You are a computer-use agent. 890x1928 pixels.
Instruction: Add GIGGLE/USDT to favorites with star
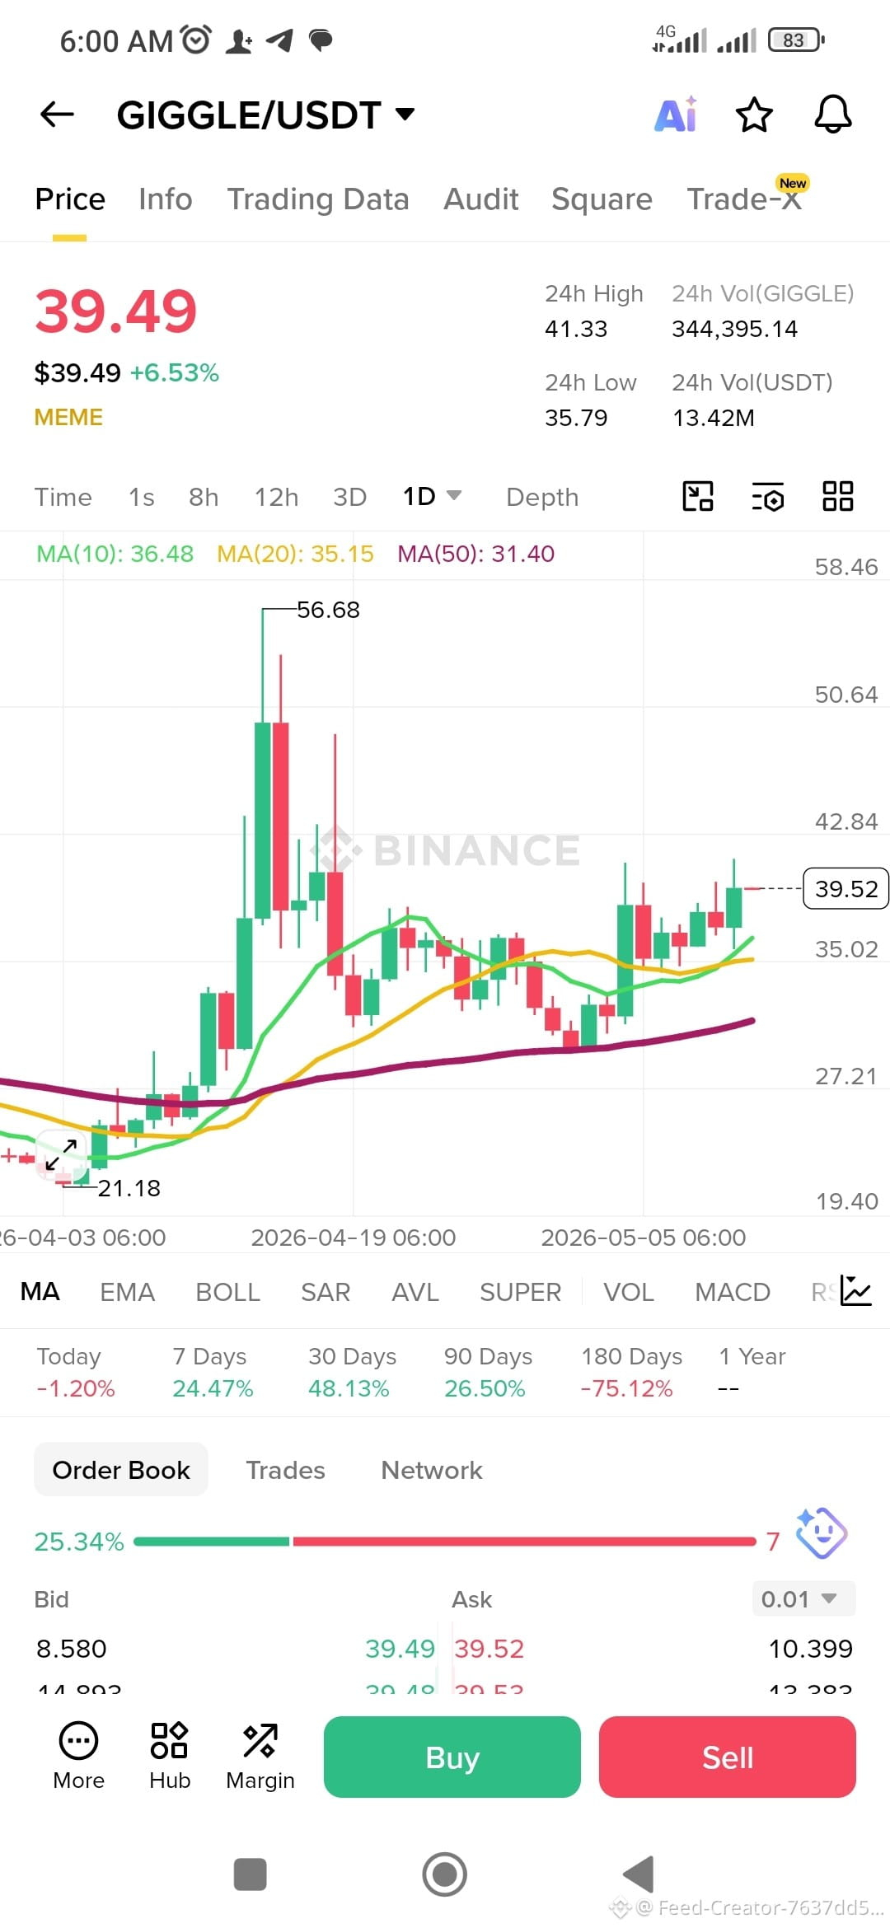[x=754, y=115]
